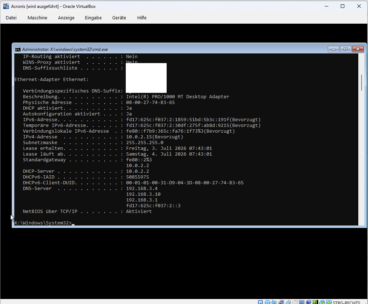Click the VirtualBox app icon in title bar
The image size is (368, 304).
[6, 6]
